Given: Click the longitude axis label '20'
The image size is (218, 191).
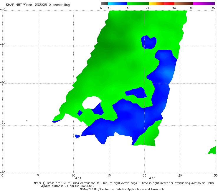Looking at the screenshot, I should 144,175.
